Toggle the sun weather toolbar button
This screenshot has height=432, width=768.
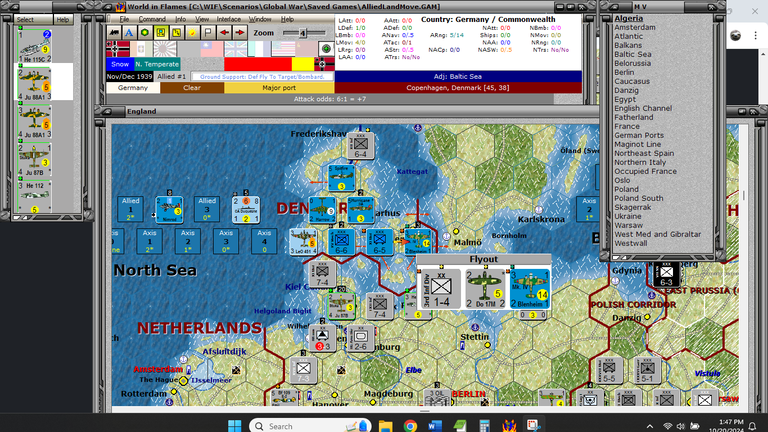(x=192, y=33)
